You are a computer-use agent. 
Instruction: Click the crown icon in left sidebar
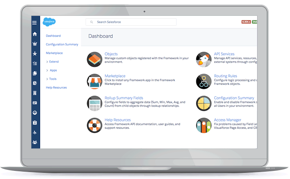(35, 44)
